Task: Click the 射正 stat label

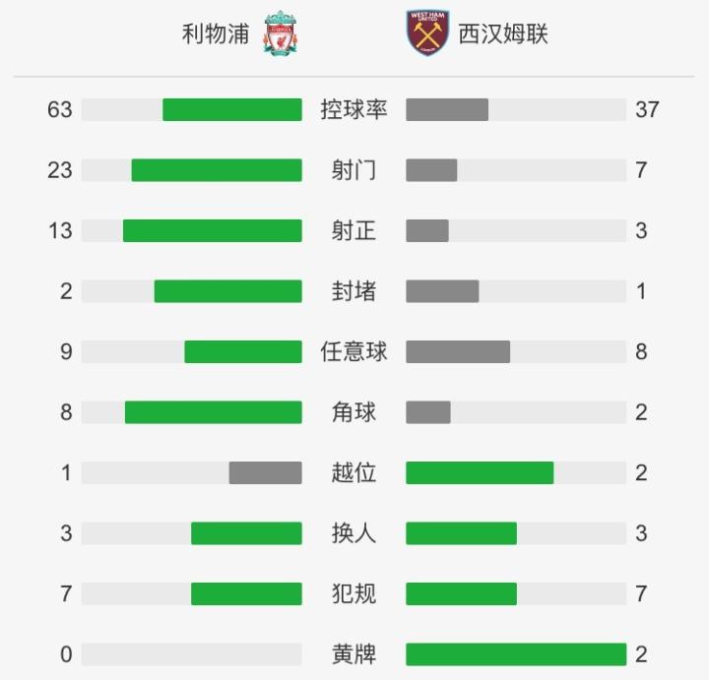Action: (354, 231)
